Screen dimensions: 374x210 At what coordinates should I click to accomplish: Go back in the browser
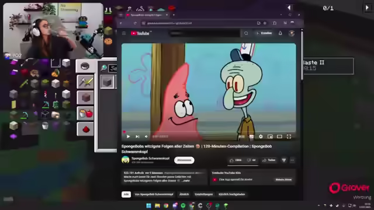pos(121,23)
